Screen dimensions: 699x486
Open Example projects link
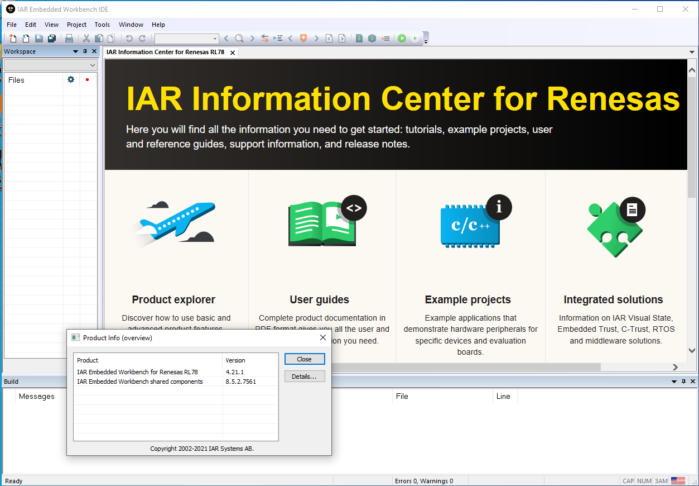click(x=467, y=299)
